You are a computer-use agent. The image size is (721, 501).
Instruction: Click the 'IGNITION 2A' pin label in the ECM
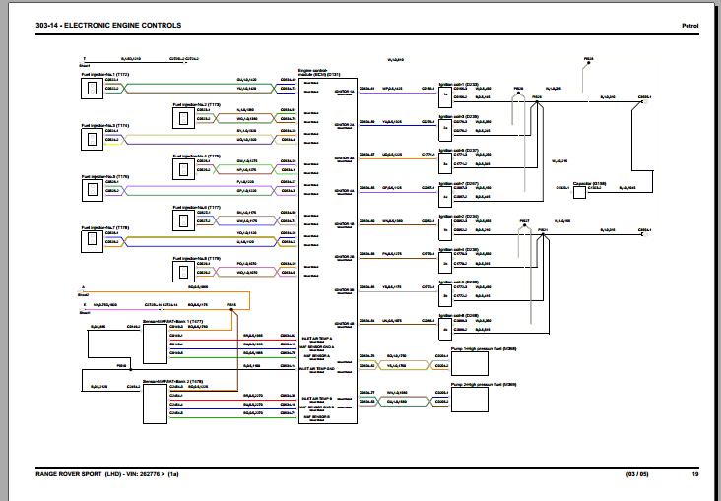[345, 125]
